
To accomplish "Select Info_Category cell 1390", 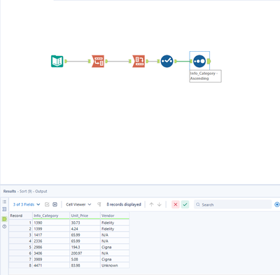I will [x=51, y=223].
